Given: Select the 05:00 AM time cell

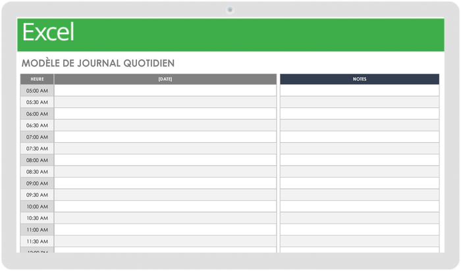Looking at the screenshot, I should pyautogui.click(x=37, y=91).
